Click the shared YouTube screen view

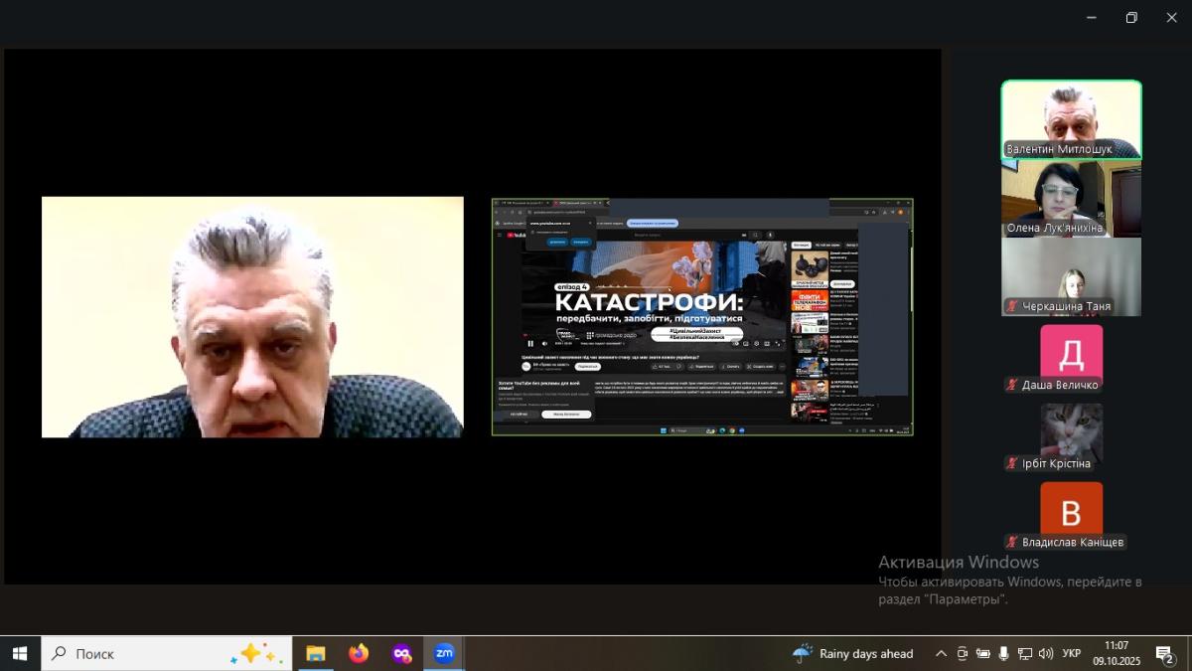pos(702,317)
